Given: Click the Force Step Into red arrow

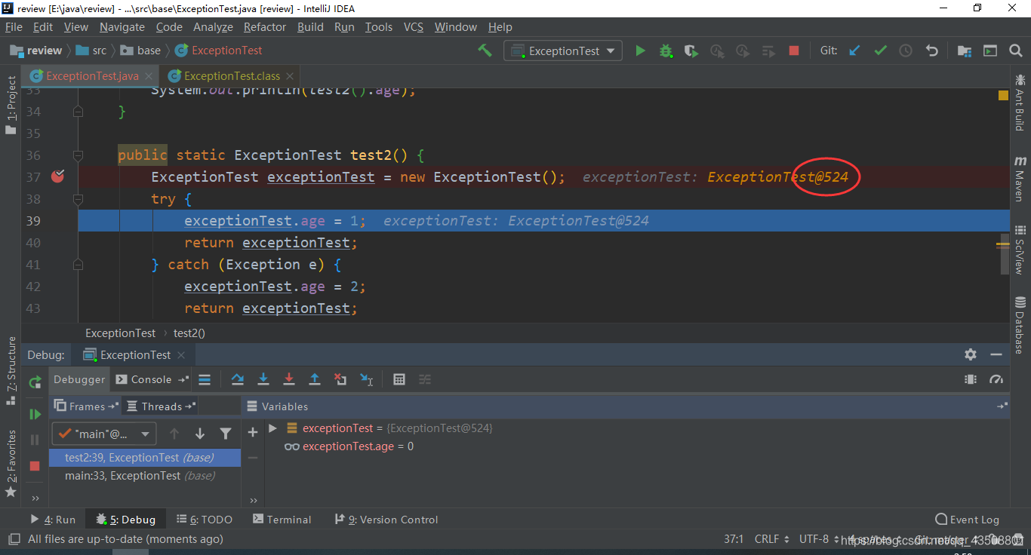Looking at the screenshot, I should 289,379.
